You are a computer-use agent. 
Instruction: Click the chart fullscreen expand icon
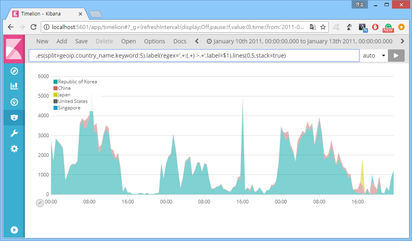(40, 203)
